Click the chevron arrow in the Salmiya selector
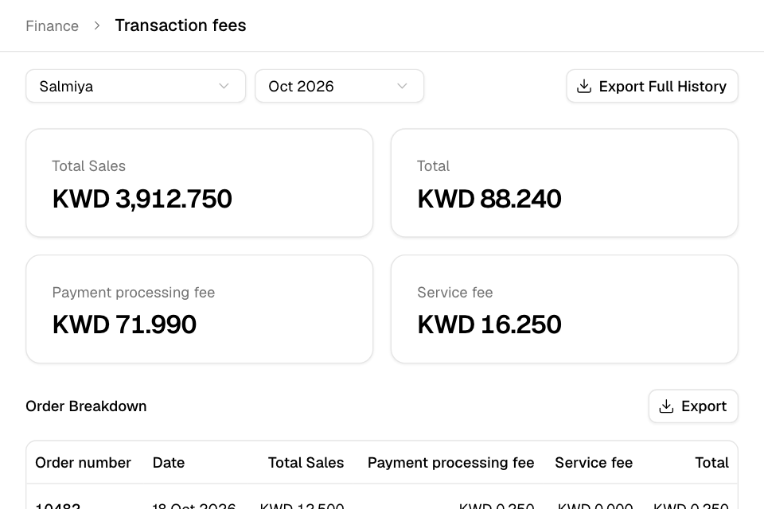Screen dimensions: 764x509 (224, 86)
